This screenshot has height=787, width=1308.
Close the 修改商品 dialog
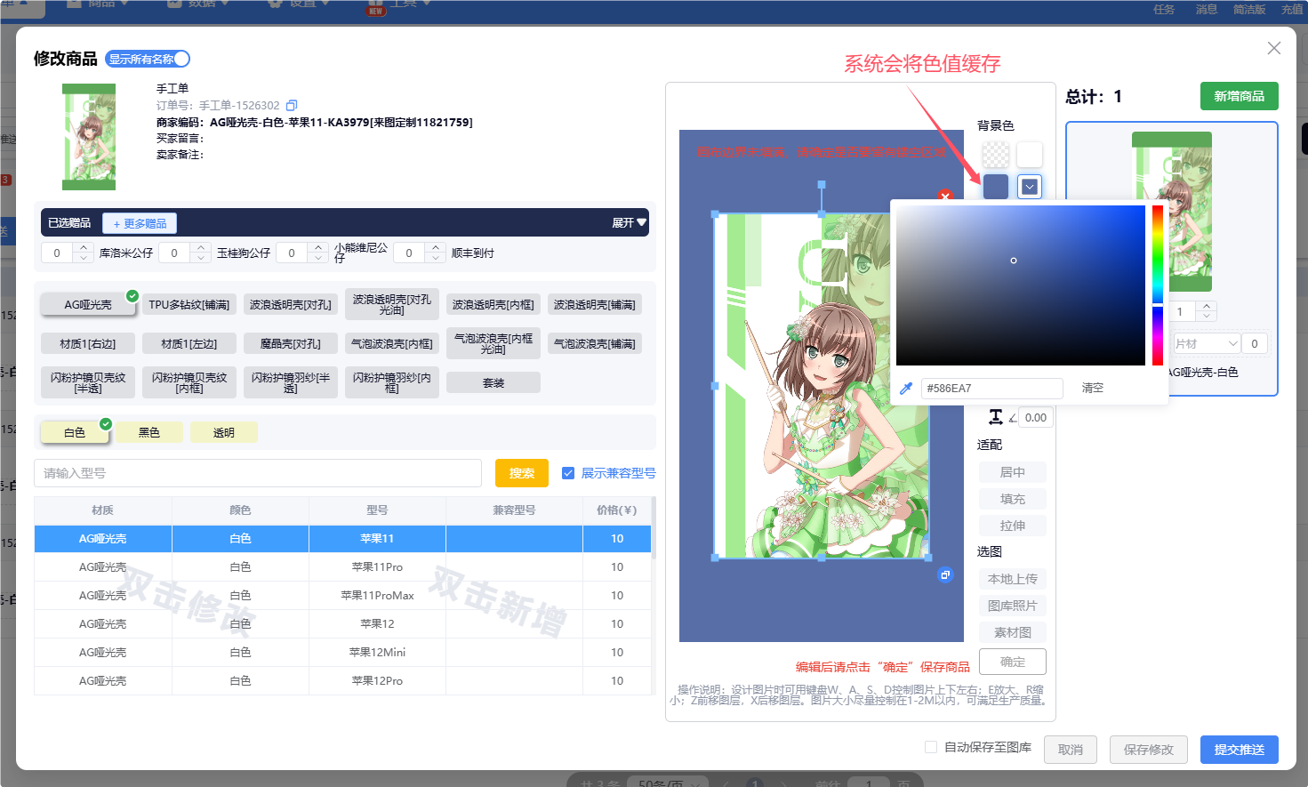(x=1274, y=48)
